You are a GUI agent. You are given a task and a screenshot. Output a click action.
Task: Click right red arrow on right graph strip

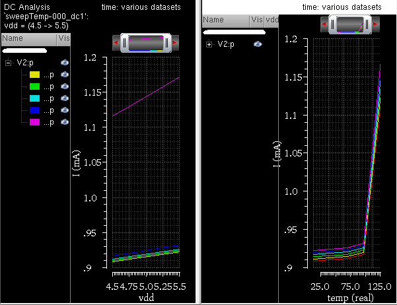(x=373, y=26)
